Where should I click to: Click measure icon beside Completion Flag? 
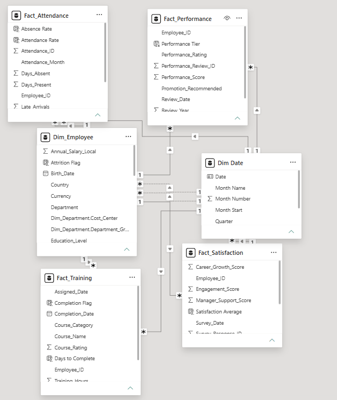pyautogui.click(x=49, y=303)
